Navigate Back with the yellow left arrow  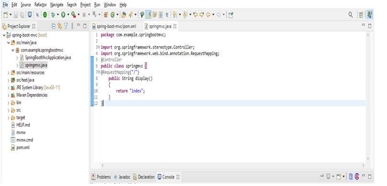tap(208, 15)
